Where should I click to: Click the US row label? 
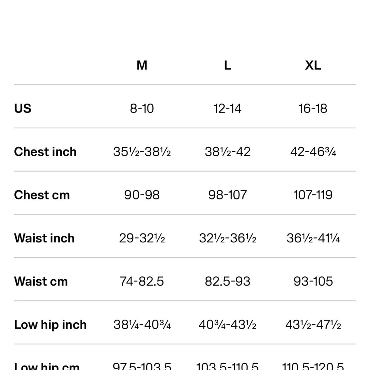[23, 108]
